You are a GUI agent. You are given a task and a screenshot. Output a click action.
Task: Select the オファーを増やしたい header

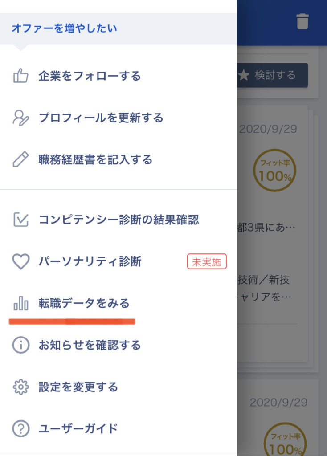tap(119, 28)
